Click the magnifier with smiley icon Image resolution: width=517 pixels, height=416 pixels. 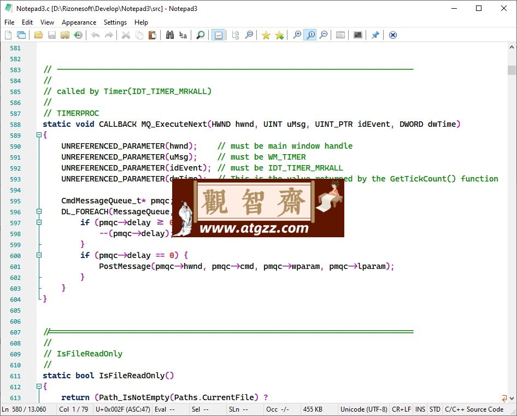click(249, 35)
